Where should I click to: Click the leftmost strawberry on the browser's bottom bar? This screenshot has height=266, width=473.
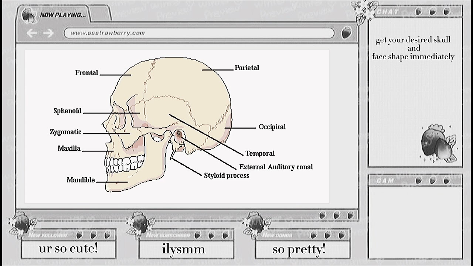(x=322, y=215)
